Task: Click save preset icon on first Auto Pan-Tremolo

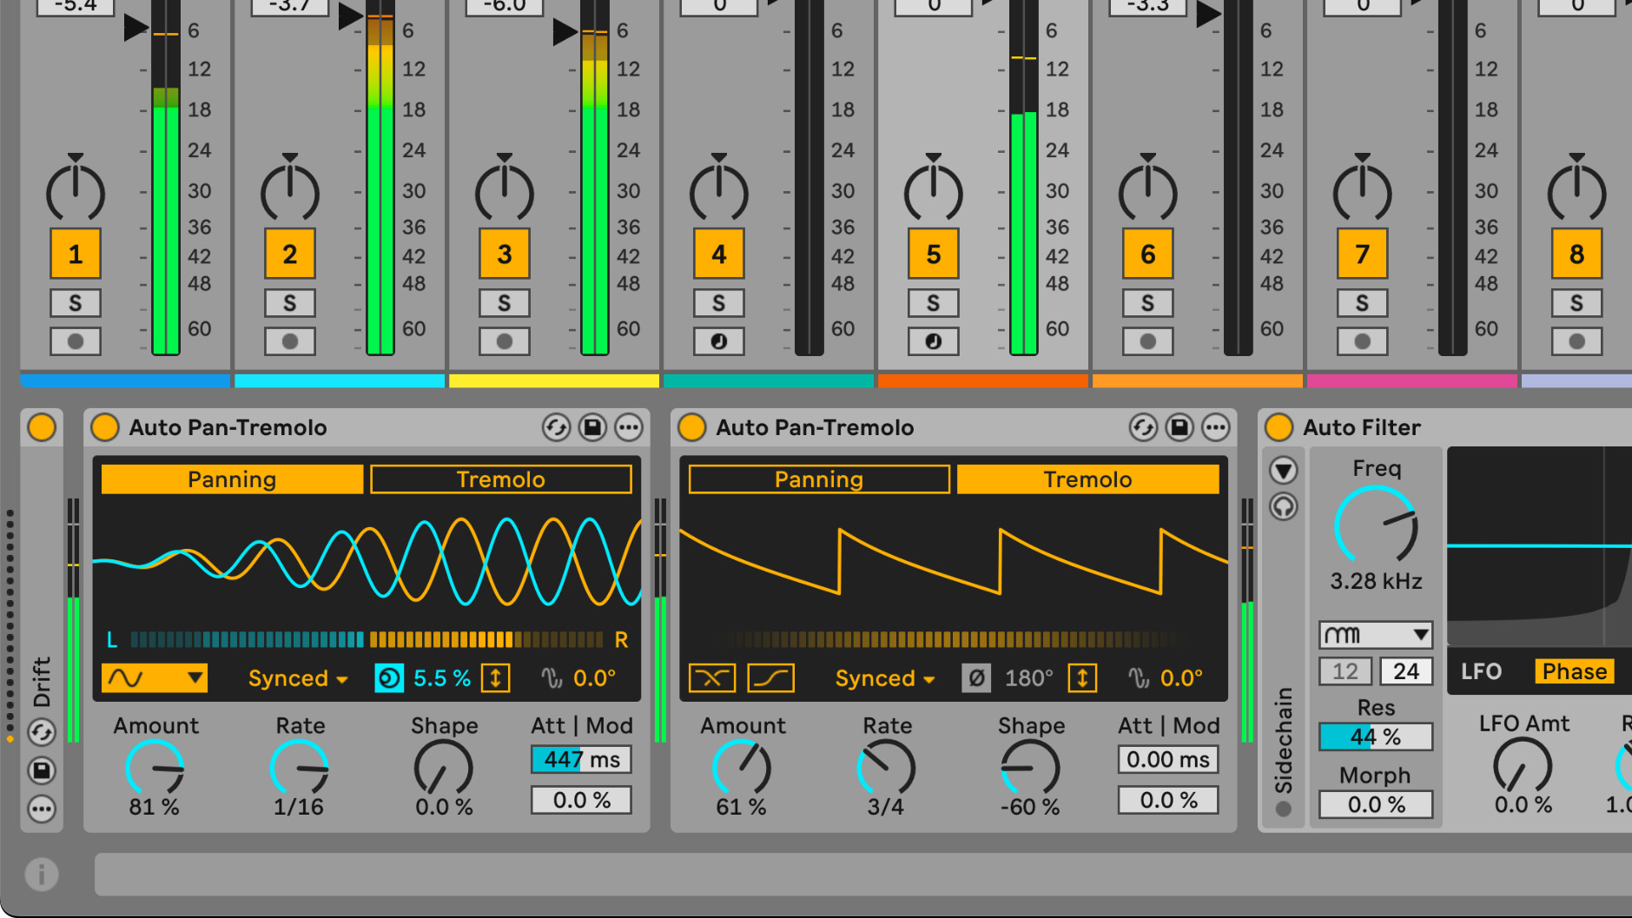Action: click(x=592, y=427)
